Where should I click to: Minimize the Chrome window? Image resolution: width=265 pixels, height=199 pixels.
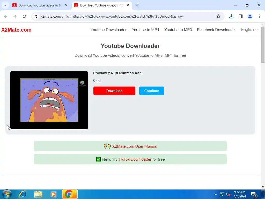[235, 5]
